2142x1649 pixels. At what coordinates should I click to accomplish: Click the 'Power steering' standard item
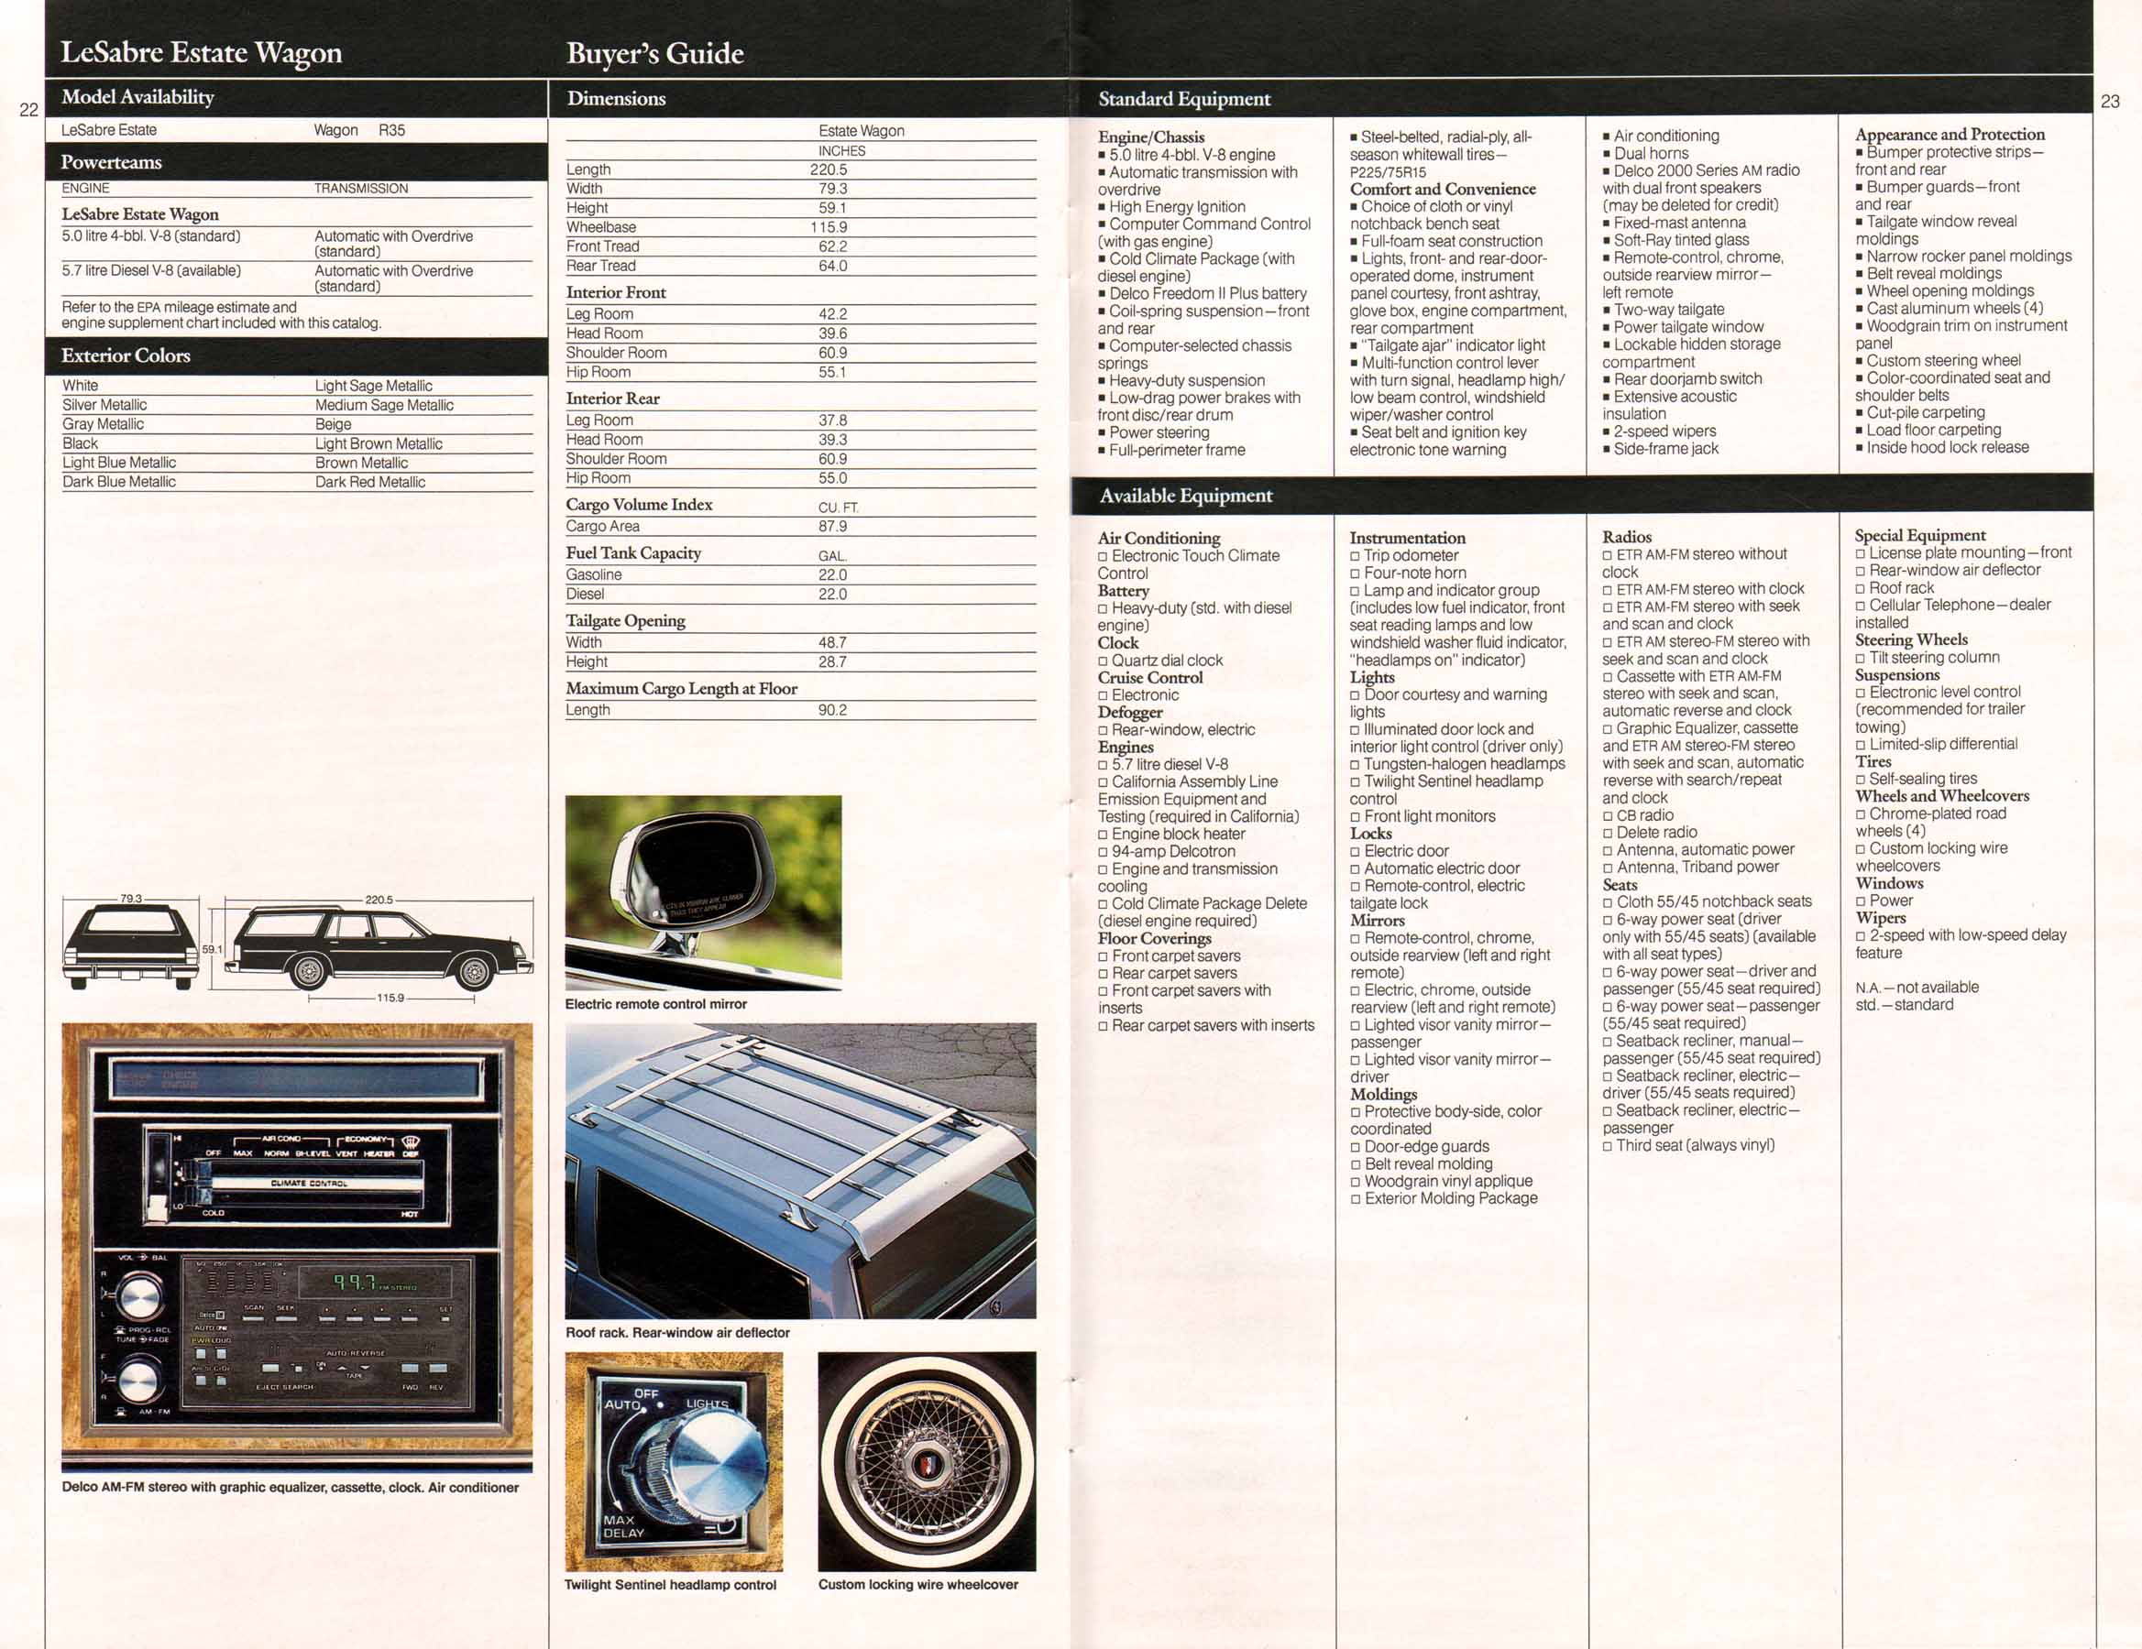coord(1153,432)
